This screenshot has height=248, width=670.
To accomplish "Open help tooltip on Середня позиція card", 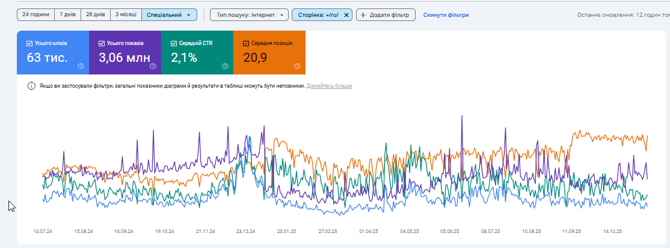I will pos(297,66).
